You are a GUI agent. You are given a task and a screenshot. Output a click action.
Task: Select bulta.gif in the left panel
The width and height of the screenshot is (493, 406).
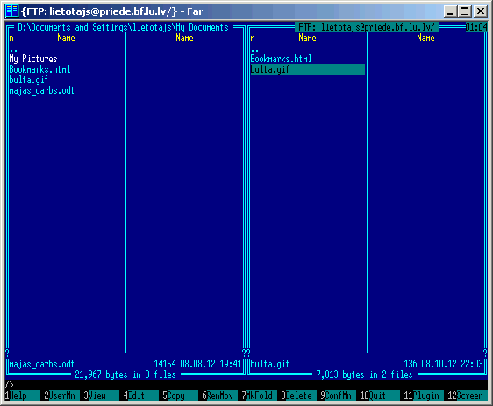28,80
